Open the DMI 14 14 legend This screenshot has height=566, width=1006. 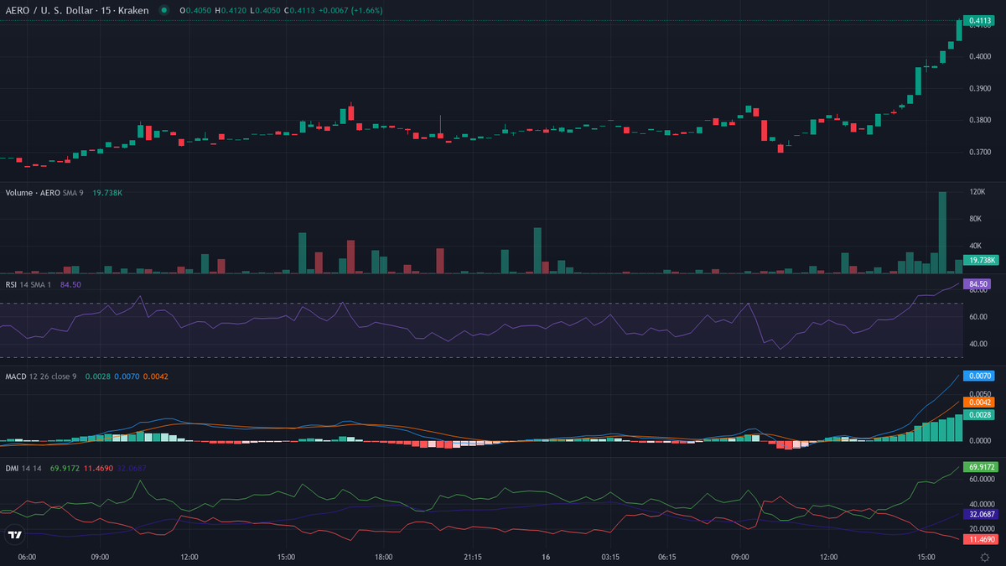coord(25,468)
